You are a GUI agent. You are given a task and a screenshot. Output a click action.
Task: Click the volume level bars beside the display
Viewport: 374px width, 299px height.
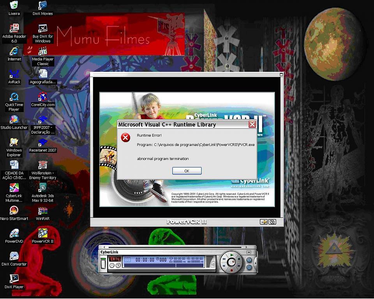point(210,262)
